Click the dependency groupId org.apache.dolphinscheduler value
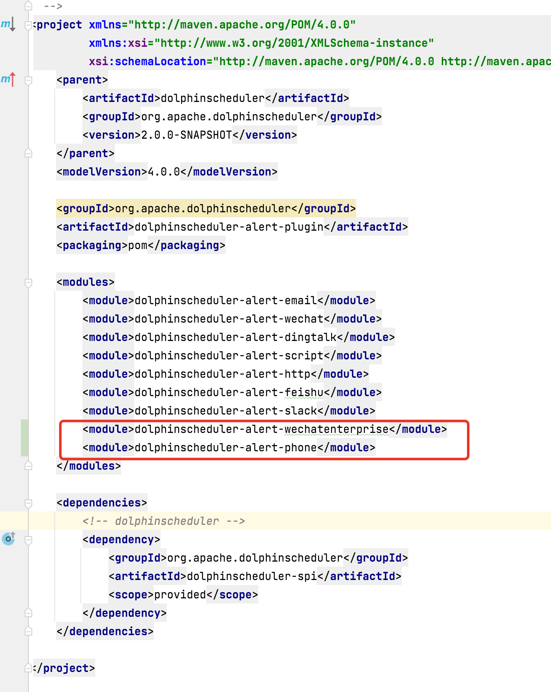The height and width of the screenshot is (692, 551). [x=255, y=558]
